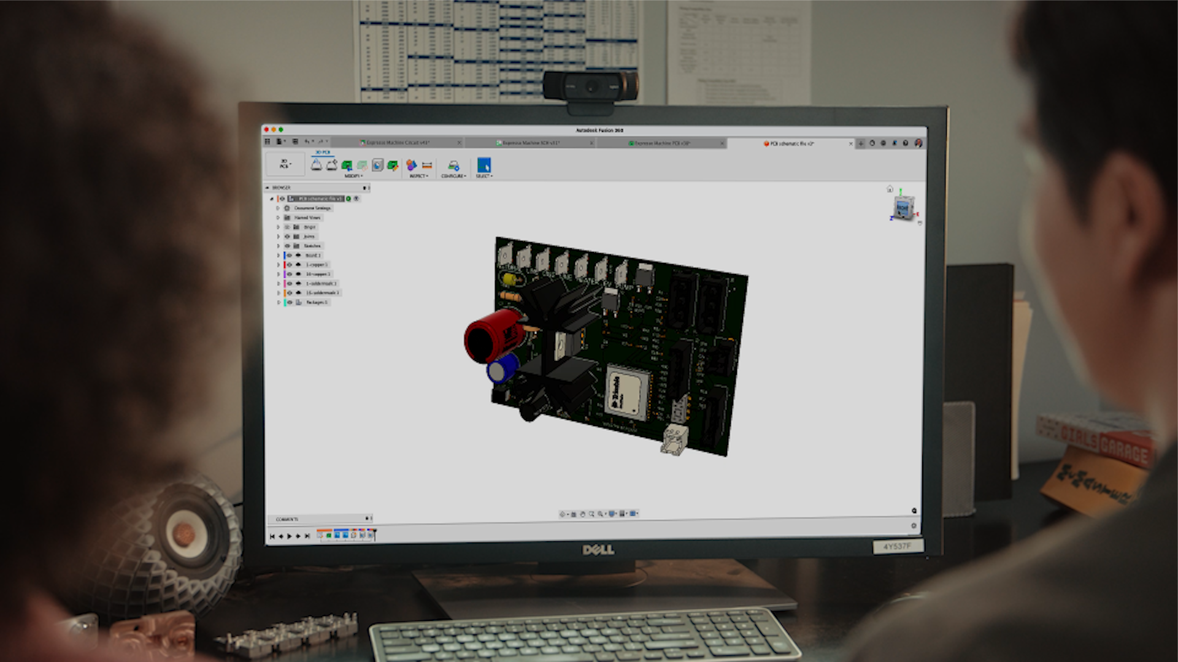Click the Inspect measure icon
This screenshot has height=662, width=1178.
[x=427, y=165]
